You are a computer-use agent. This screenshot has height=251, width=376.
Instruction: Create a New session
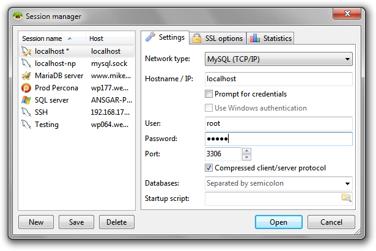click(36, 222)
